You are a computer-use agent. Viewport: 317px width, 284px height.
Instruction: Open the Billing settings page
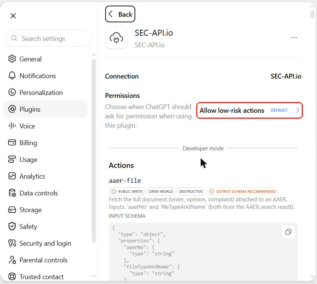click(45, 143)
